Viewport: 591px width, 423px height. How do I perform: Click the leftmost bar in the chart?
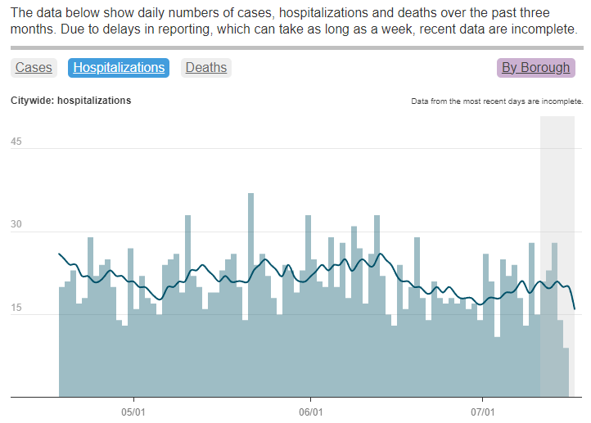(x=61, y=344)
